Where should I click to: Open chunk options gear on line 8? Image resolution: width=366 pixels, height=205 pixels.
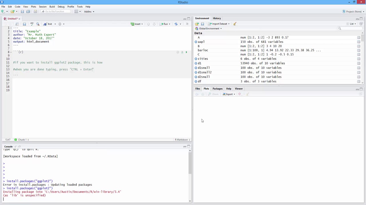pos(178,52)
